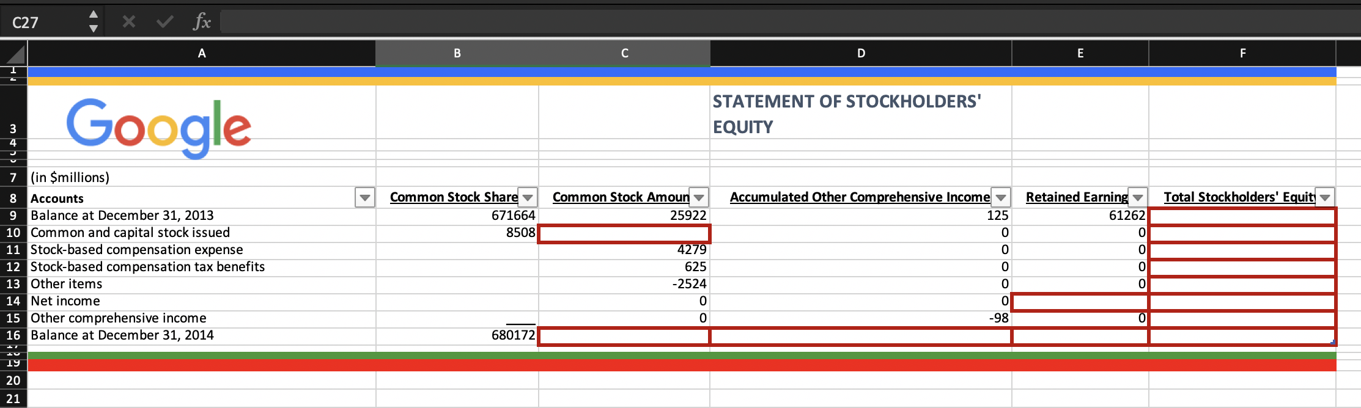Click empty Net income Retained Earnings cell
This screenshot has height=408, width=1361.
point(1080,302)
